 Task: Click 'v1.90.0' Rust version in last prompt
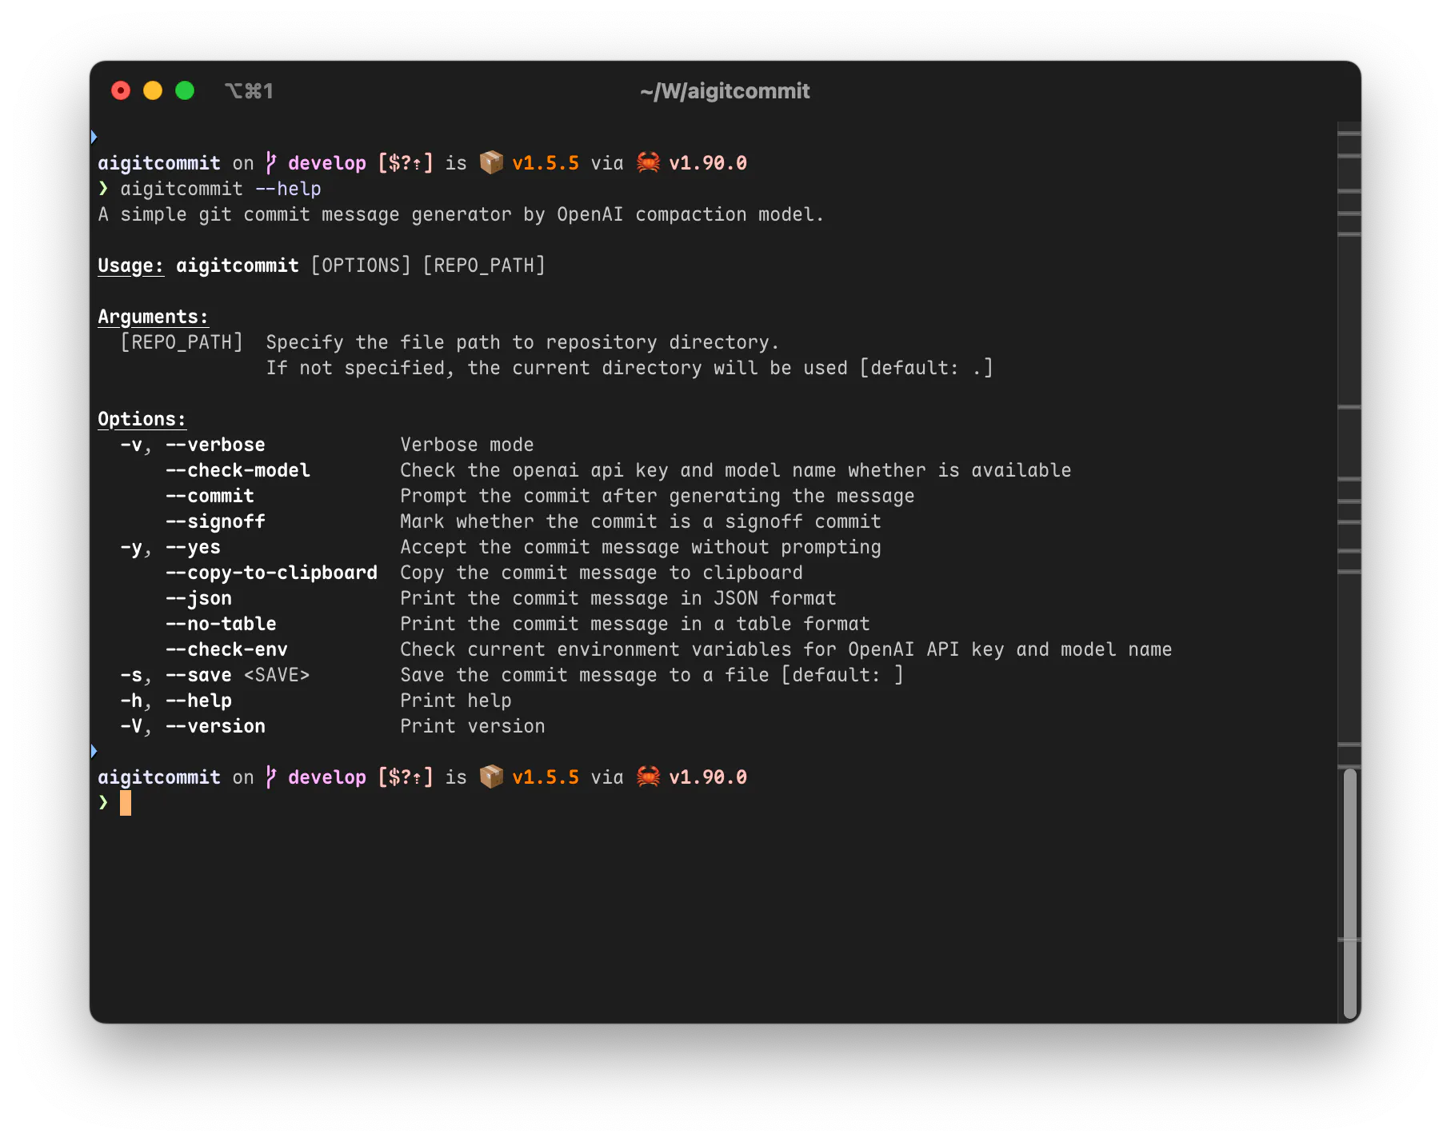click(708, 777)
